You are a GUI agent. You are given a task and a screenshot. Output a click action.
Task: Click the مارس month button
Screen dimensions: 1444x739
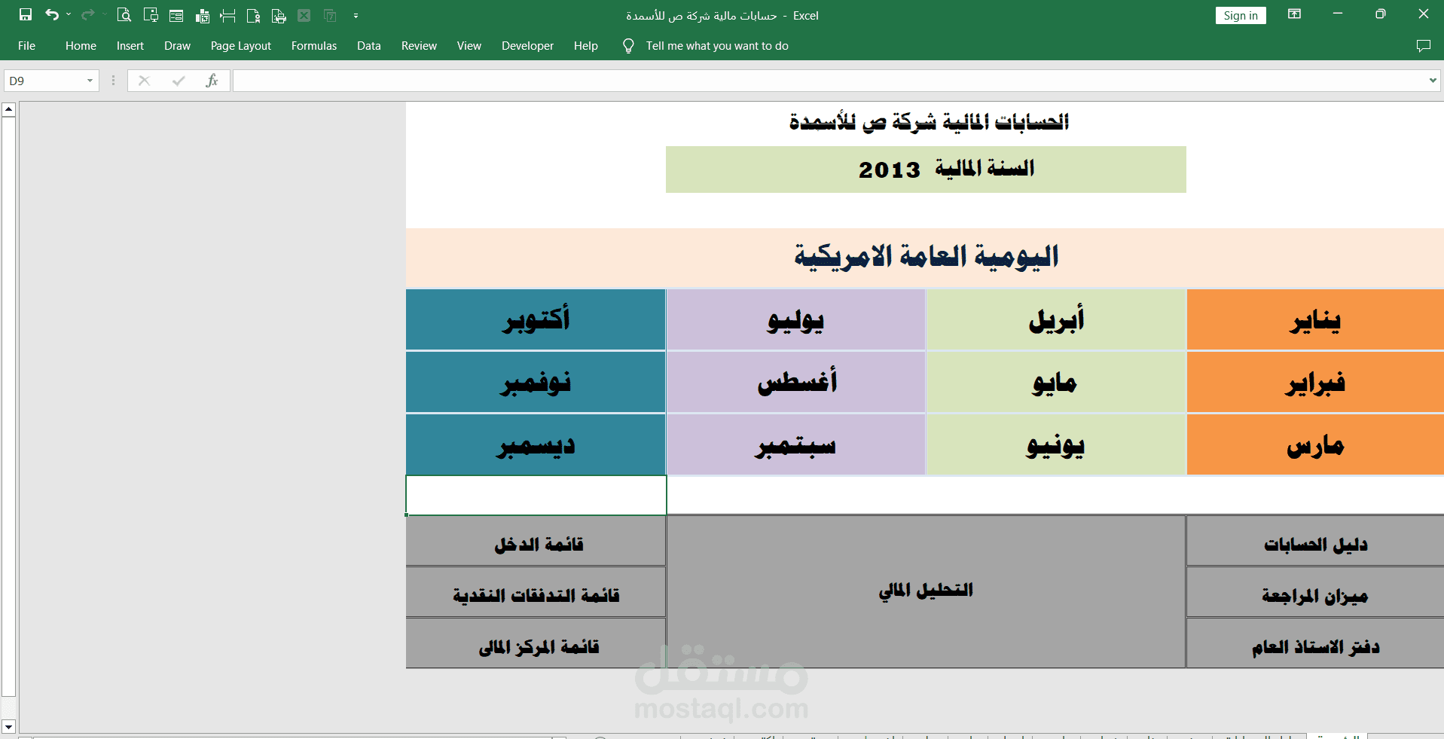pyautogui.click(x=1315, y=444)
